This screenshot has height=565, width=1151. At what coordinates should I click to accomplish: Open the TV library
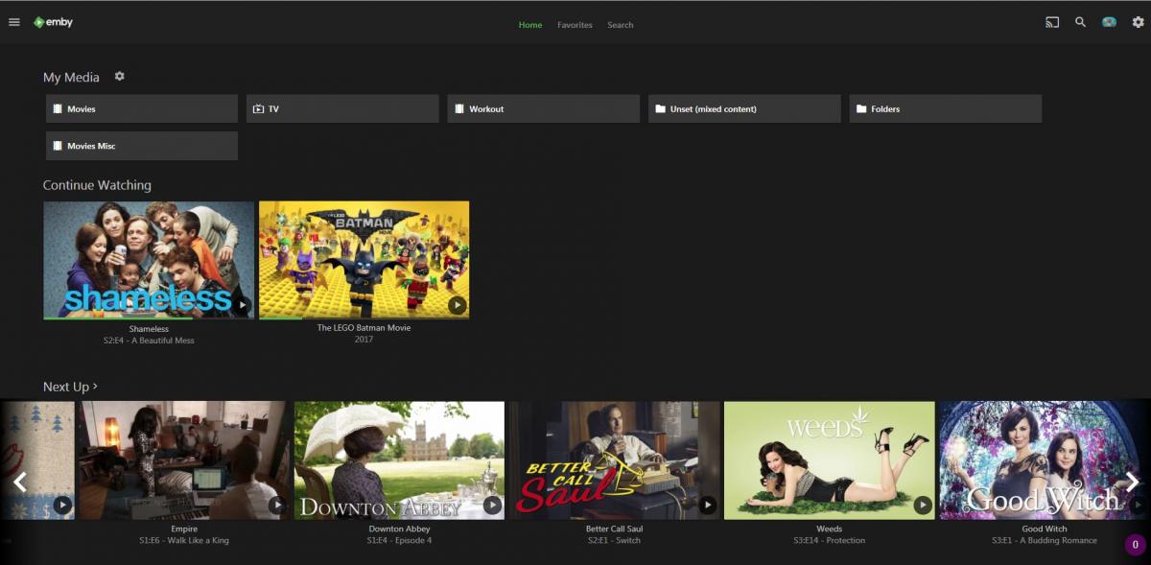(342, 108)
